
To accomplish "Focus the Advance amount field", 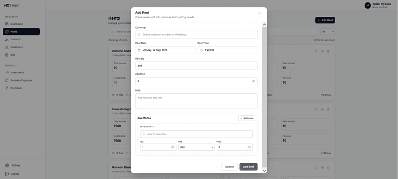I will [197, 81].
